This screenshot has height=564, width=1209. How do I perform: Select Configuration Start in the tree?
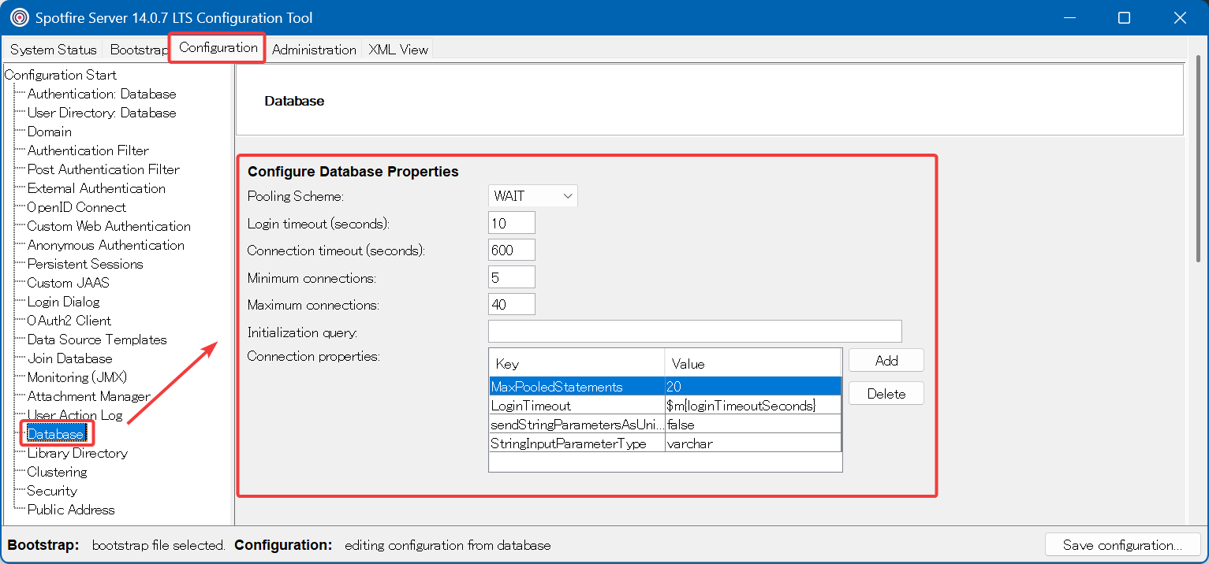61,75
